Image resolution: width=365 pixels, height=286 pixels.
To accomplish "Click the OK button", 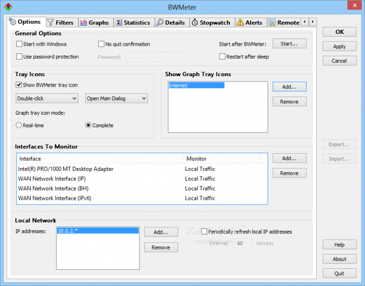I will [x=339, y=32].
